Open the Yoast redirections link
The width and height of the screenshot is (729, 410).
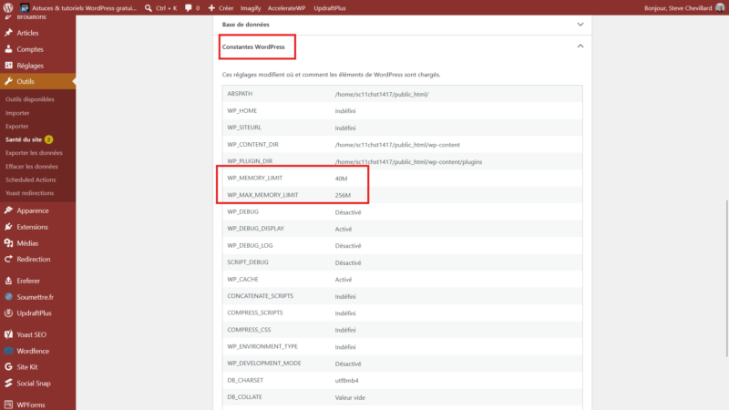pos(30,193)
